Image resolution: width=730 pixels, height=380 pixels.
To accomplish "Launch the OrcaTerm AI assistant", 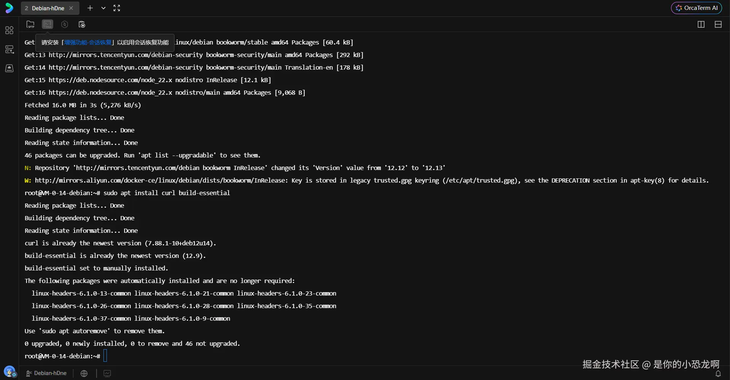I will (x=697, y=8).
